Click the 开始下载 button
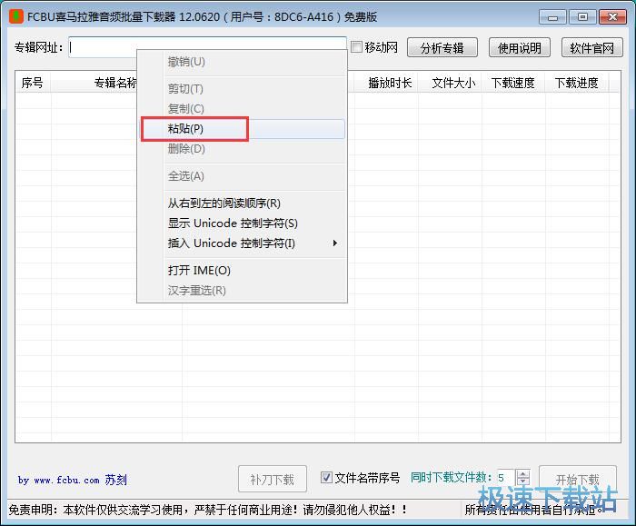Screen dimensions: 636x526 coord(577,479)
